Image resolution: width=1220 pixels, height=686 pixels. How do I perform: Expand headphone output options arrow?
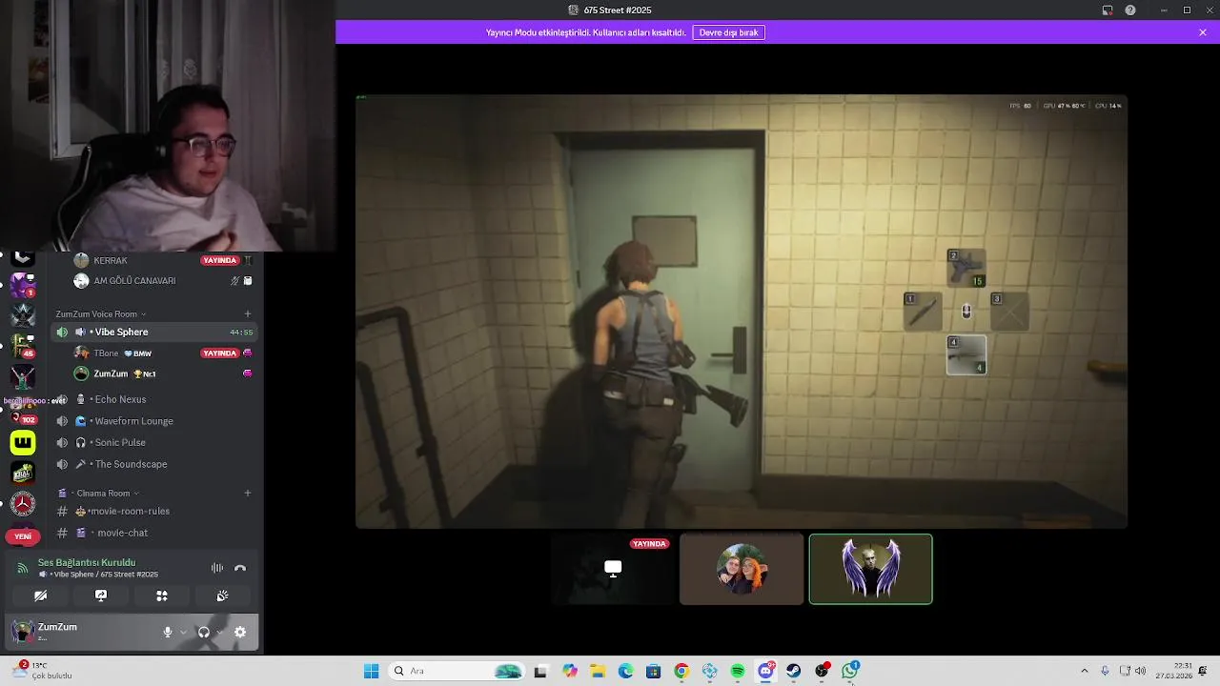pos(219,632)
